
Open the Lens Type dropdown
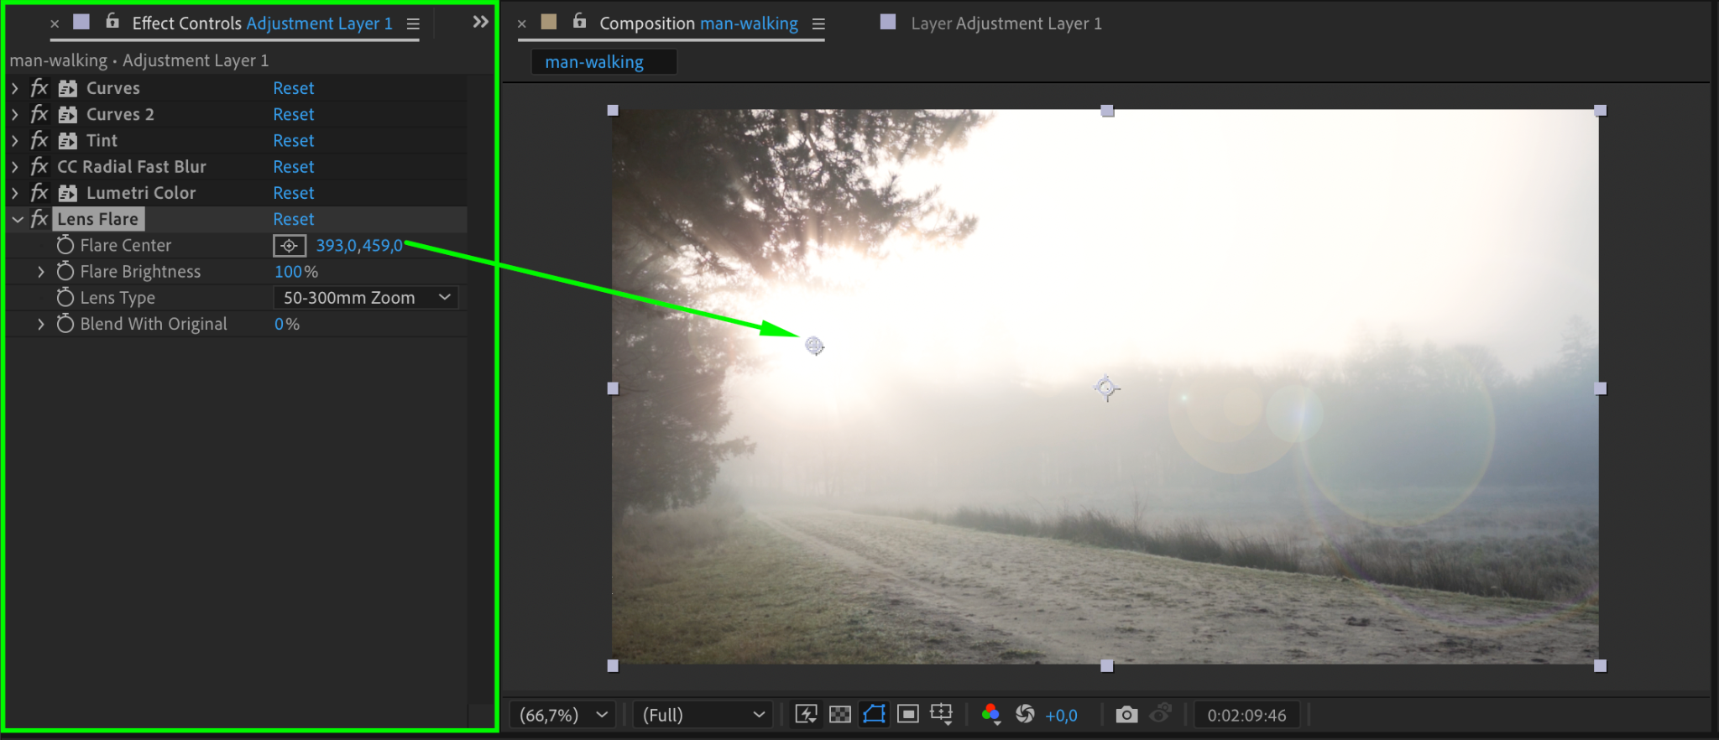click(367, 298)
